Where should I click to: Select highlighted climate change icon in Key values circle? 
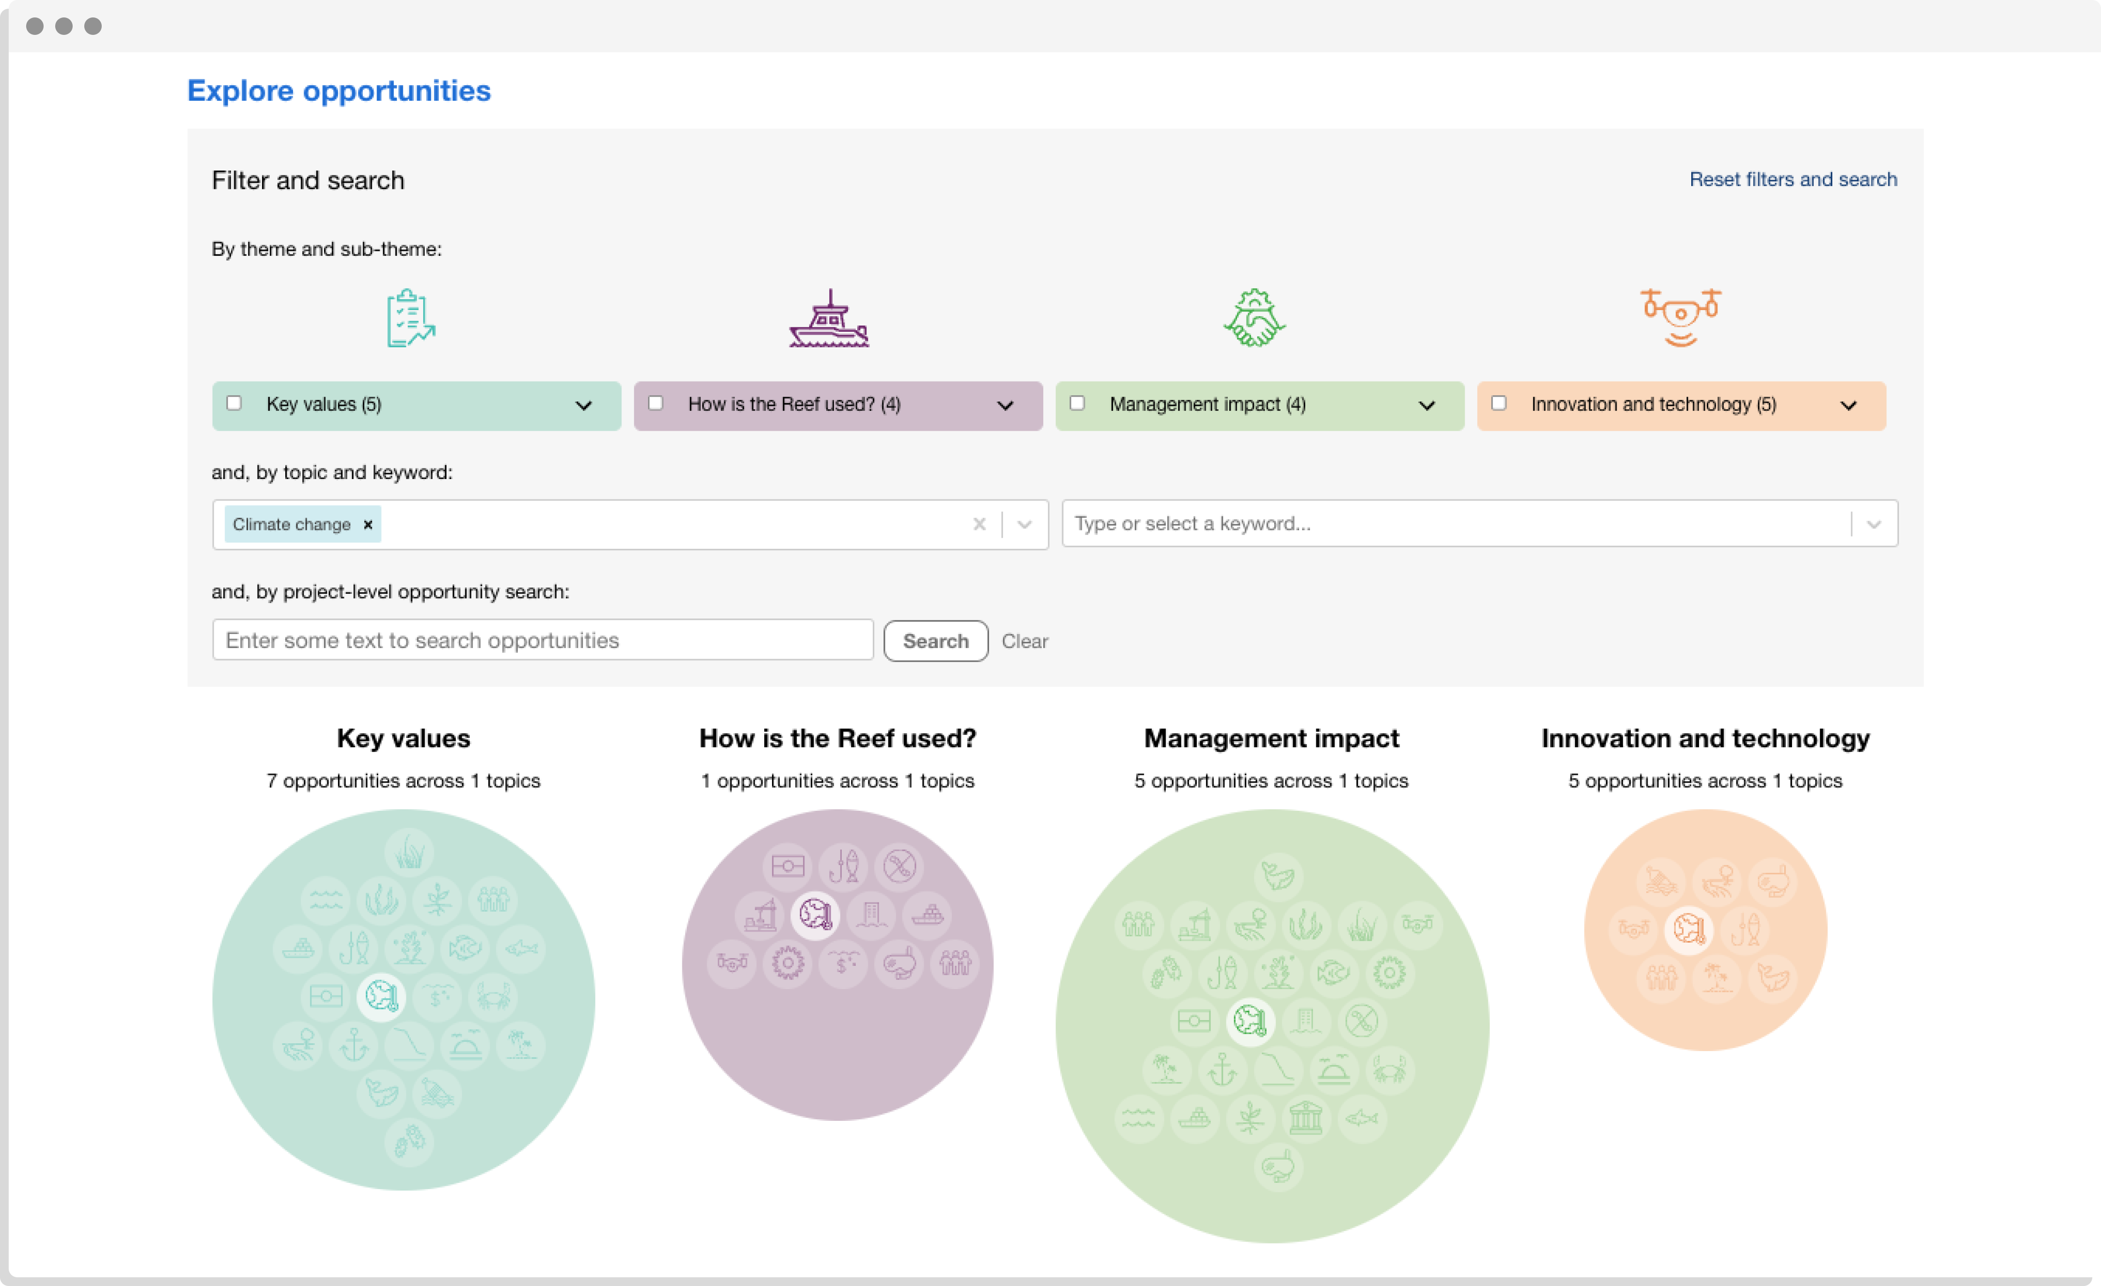[381, 995]
